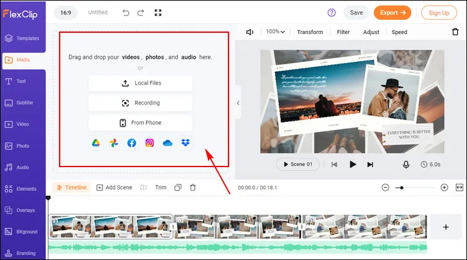This screenshot has height=260, width=467.
Task: Open the Branding sidebar panel
Action: 20,253
